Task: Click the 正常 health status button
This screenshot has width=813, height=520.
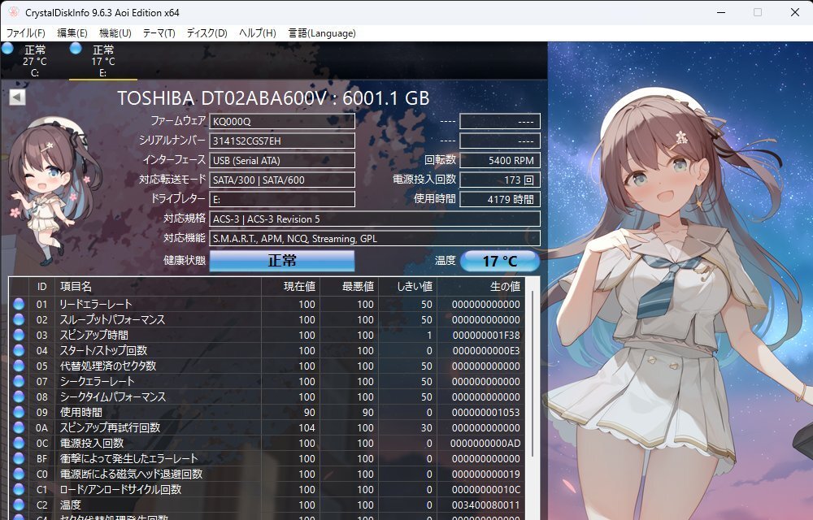Action: 281,261
